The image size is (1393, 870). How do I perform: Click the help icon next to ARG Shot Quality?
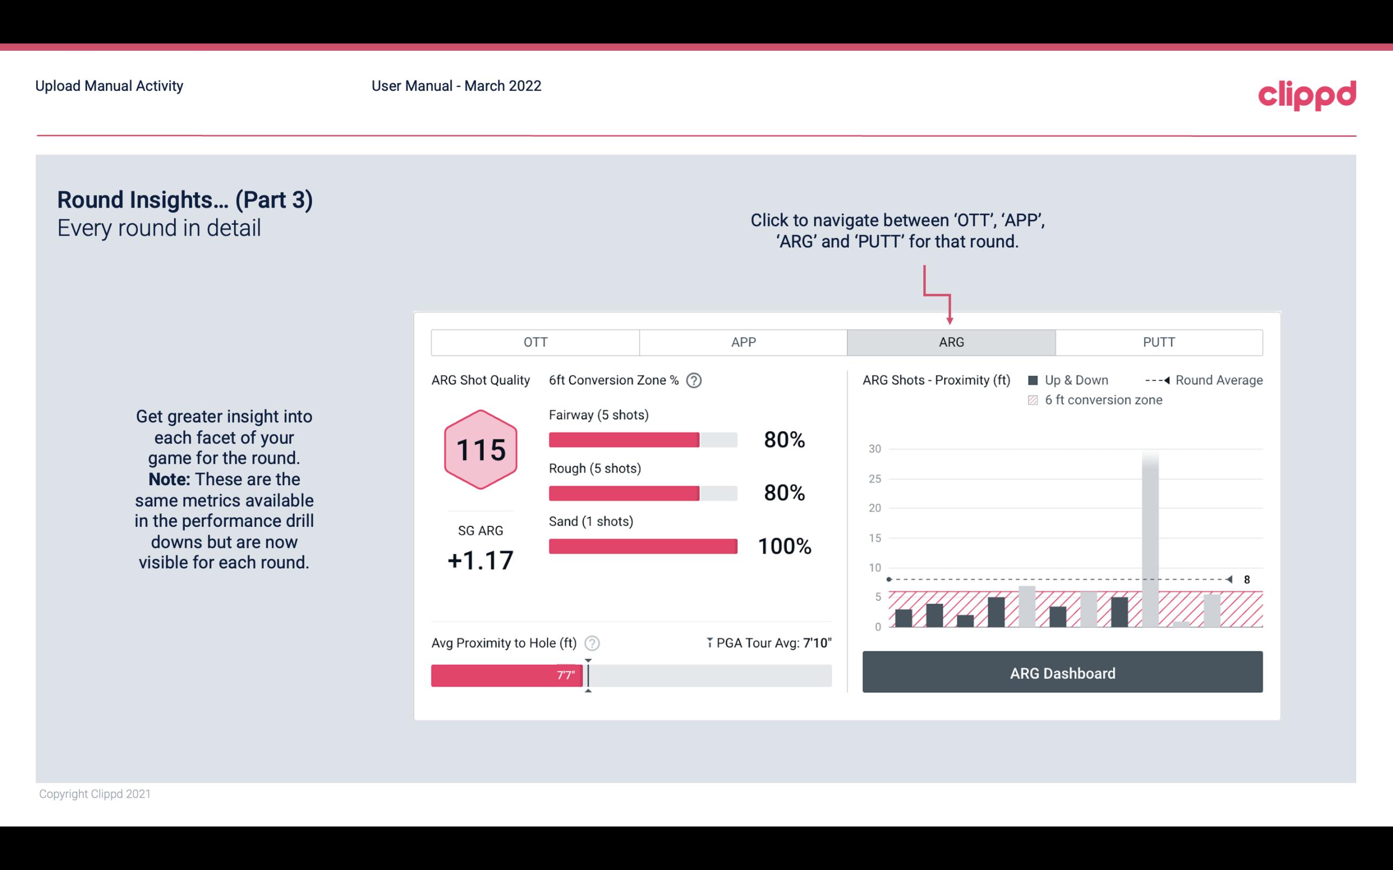696,381
